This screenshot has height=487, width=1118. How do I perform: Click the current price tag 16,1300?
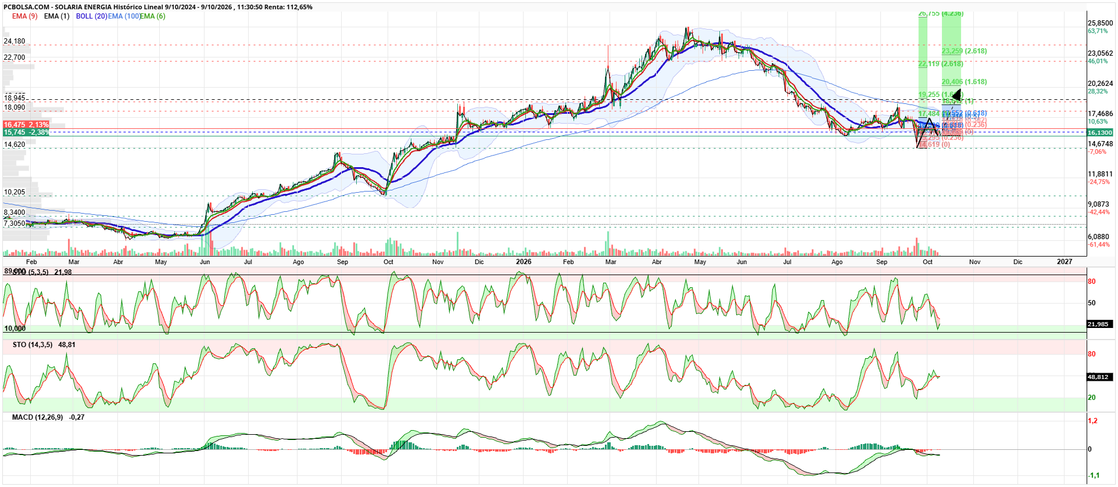pos(1100,133)
